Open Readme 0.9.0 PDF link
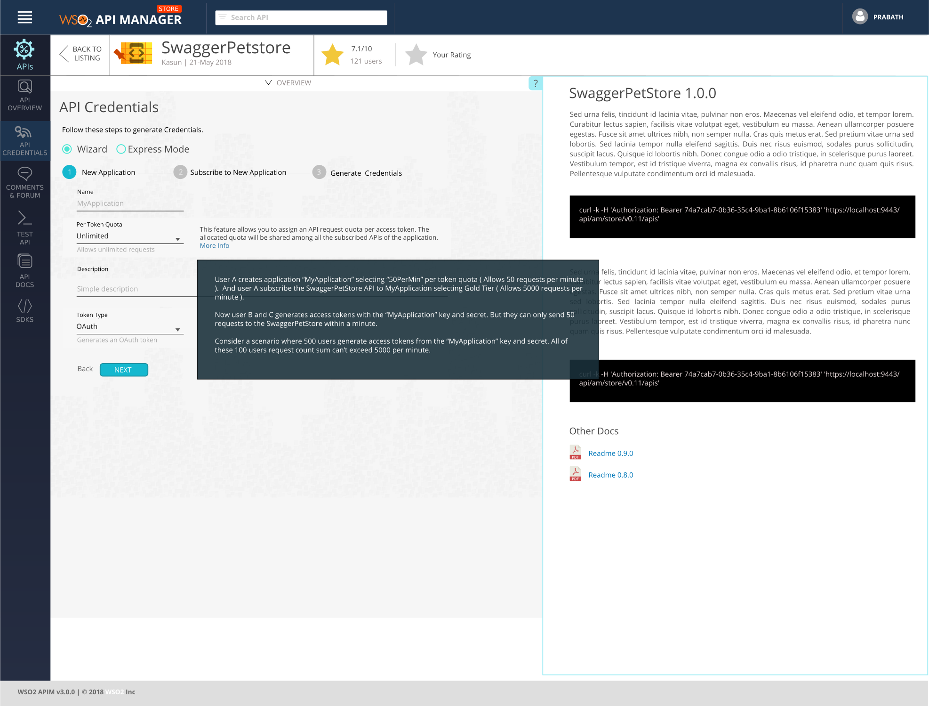The height and width of the screenshot is (706, 929). click(610, 454)
